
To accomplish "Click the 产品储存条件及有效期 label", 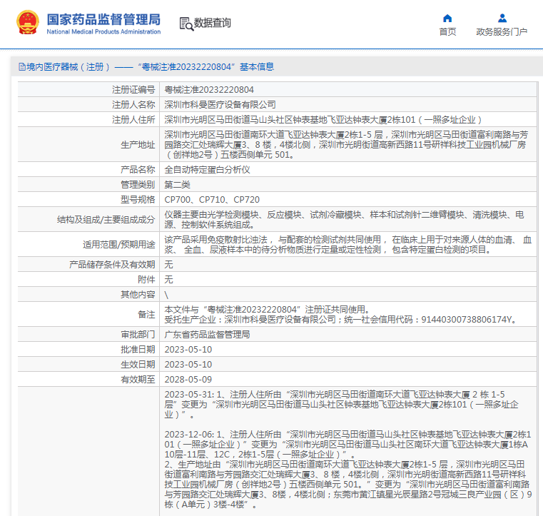I will tap(112, 265).
